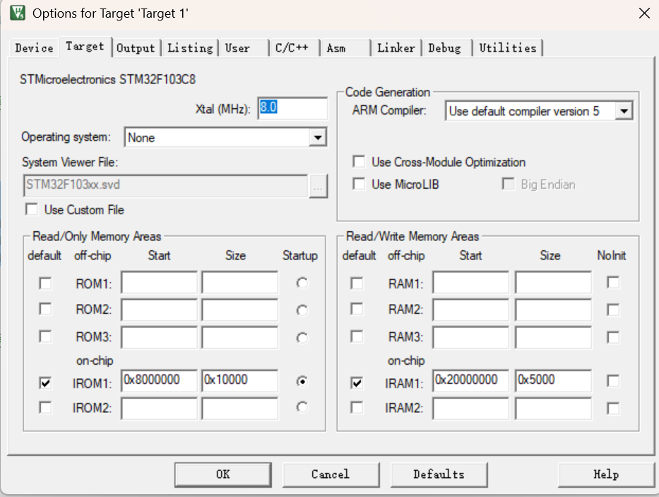The width and height of the screenshot is (659, 497).
Task: Switch to the Utilities tab
Action: point(508,48)
